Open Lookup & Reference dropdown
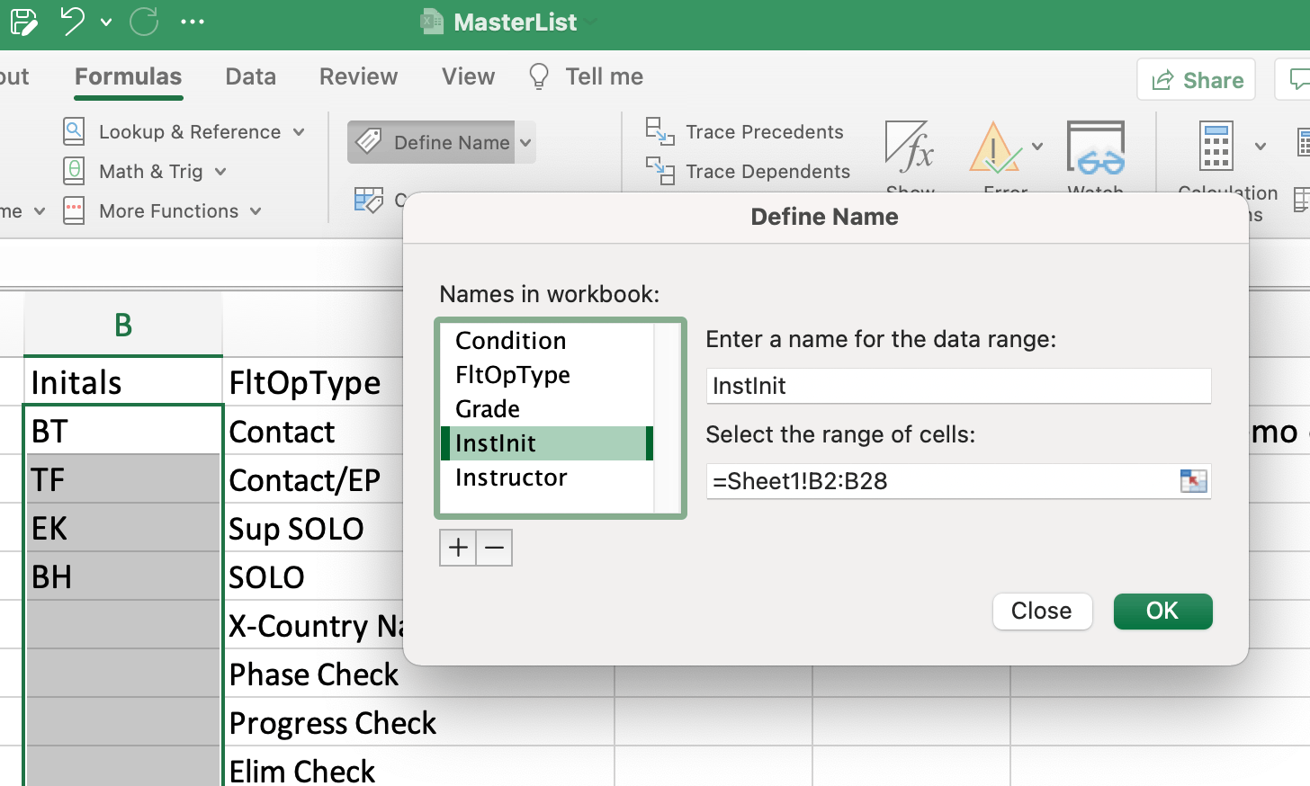 (189, 132)
